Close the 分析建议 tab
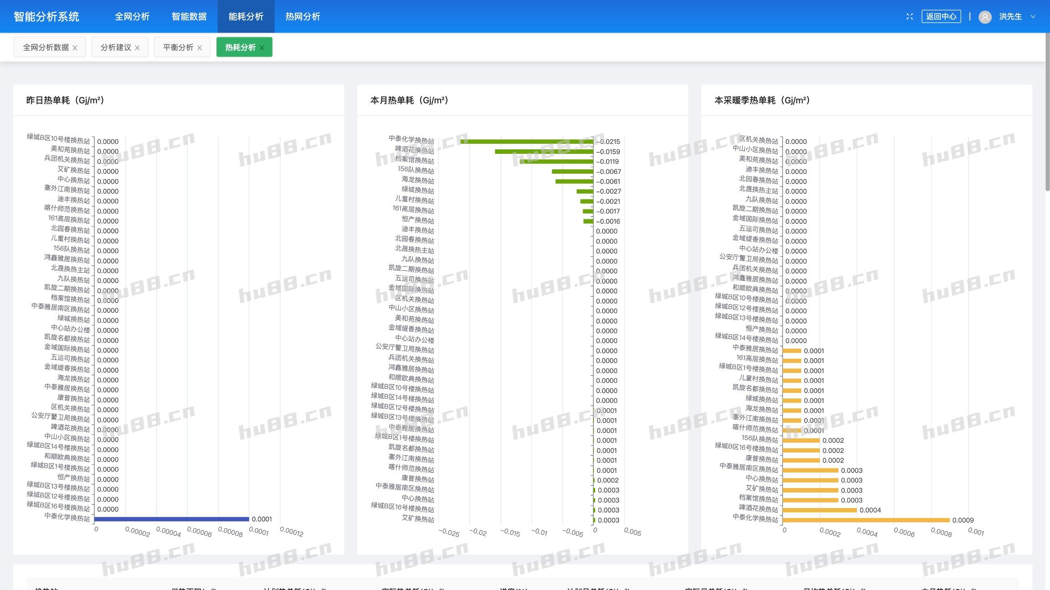This screenshot has width=1050, height=590. [137, 48]
